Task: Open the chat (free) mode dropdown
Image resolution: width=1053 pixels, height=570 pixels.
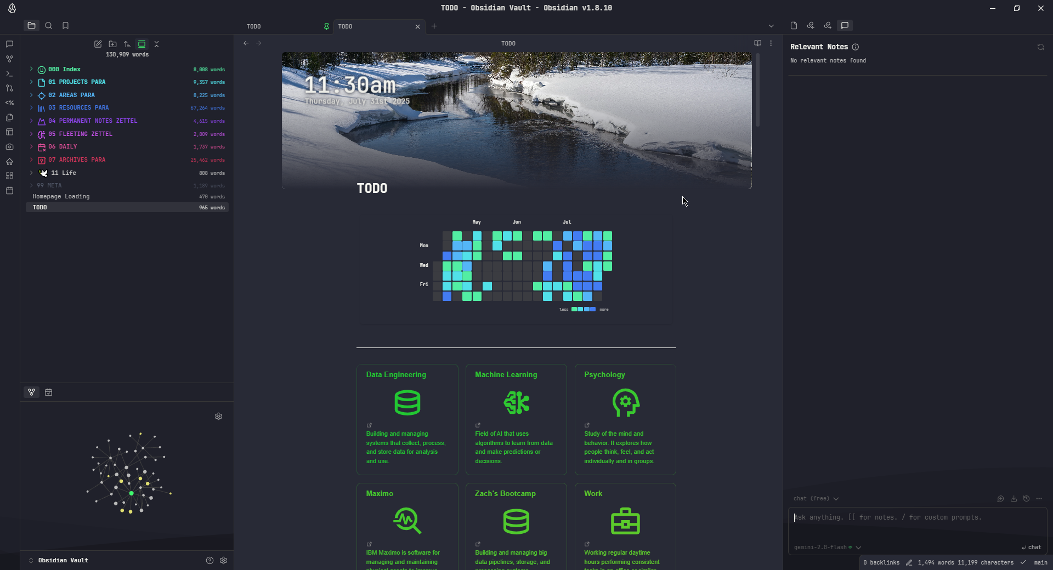Action: point(816,499)
